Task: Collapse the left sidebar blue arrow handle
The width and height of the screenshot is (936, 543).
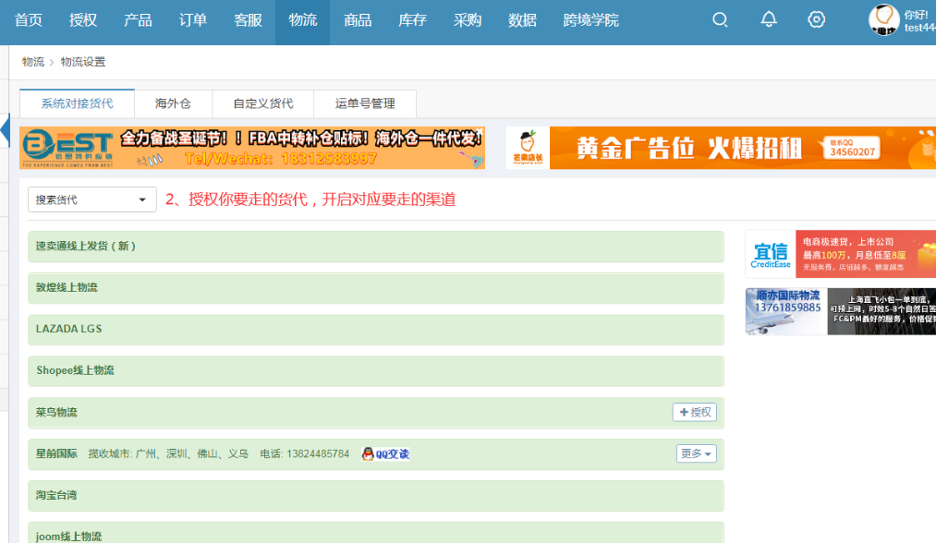Action: click(x=6, y=129)
